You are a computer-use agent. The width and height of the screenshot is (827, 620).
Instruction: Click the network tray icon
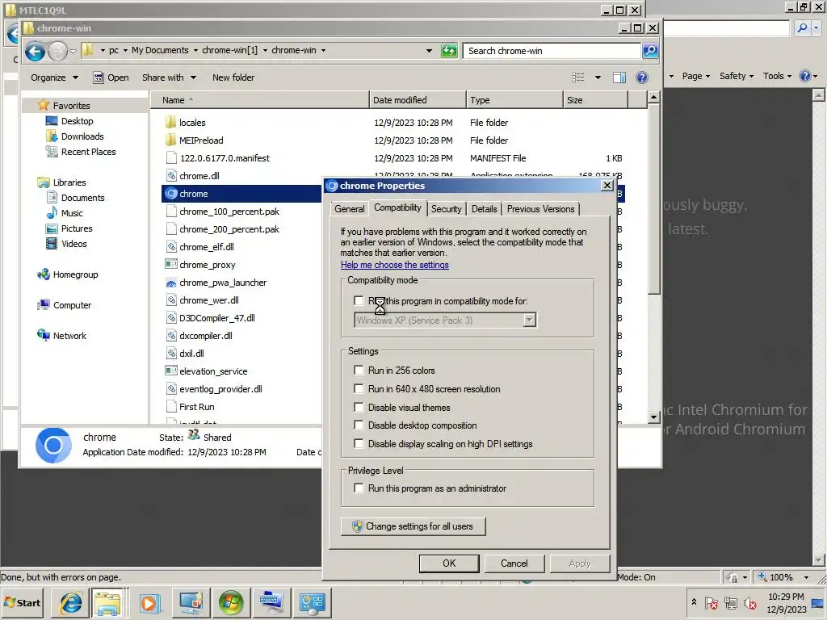coord(730,602)
